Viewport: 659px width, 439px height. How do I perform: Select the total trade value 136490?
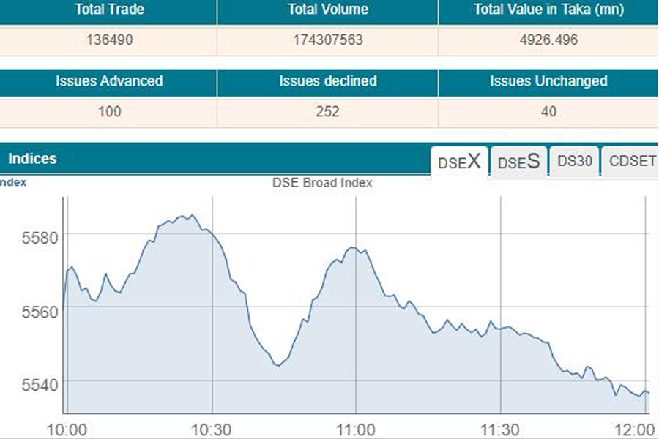coord(109,40)
